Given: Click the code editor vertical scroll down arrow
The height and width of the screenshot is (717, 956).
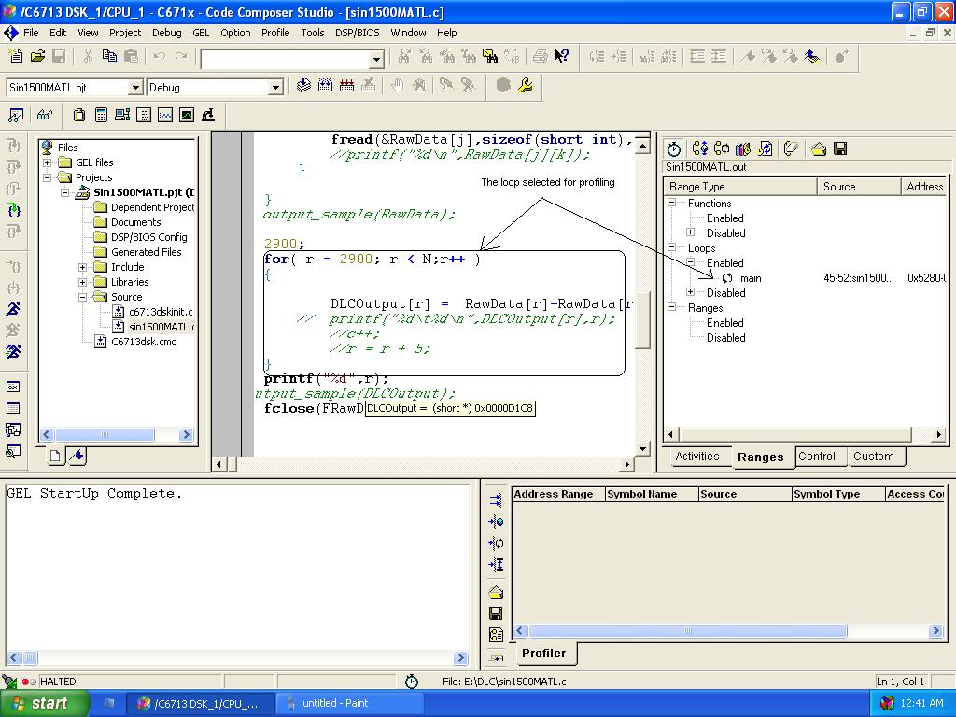Looking at the screenshot, I should [642, 449].
